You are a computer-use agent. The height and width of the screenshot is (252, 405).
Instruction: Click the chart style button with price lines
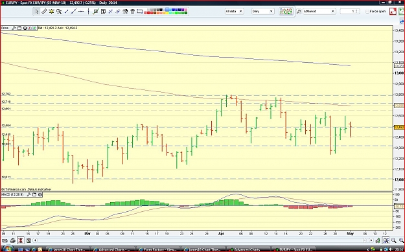(286, 12)
